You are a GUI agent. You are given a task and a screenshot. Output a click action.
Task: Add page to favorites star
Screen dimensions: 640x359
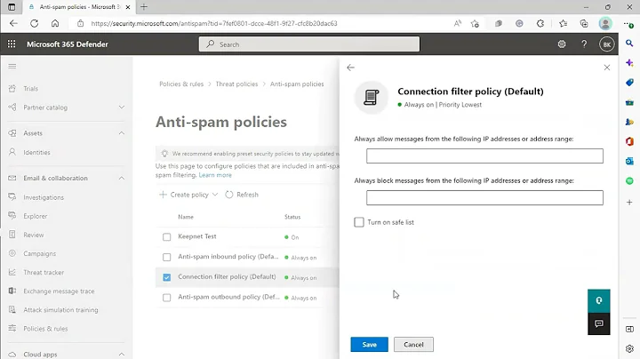(x=475, y=23)
